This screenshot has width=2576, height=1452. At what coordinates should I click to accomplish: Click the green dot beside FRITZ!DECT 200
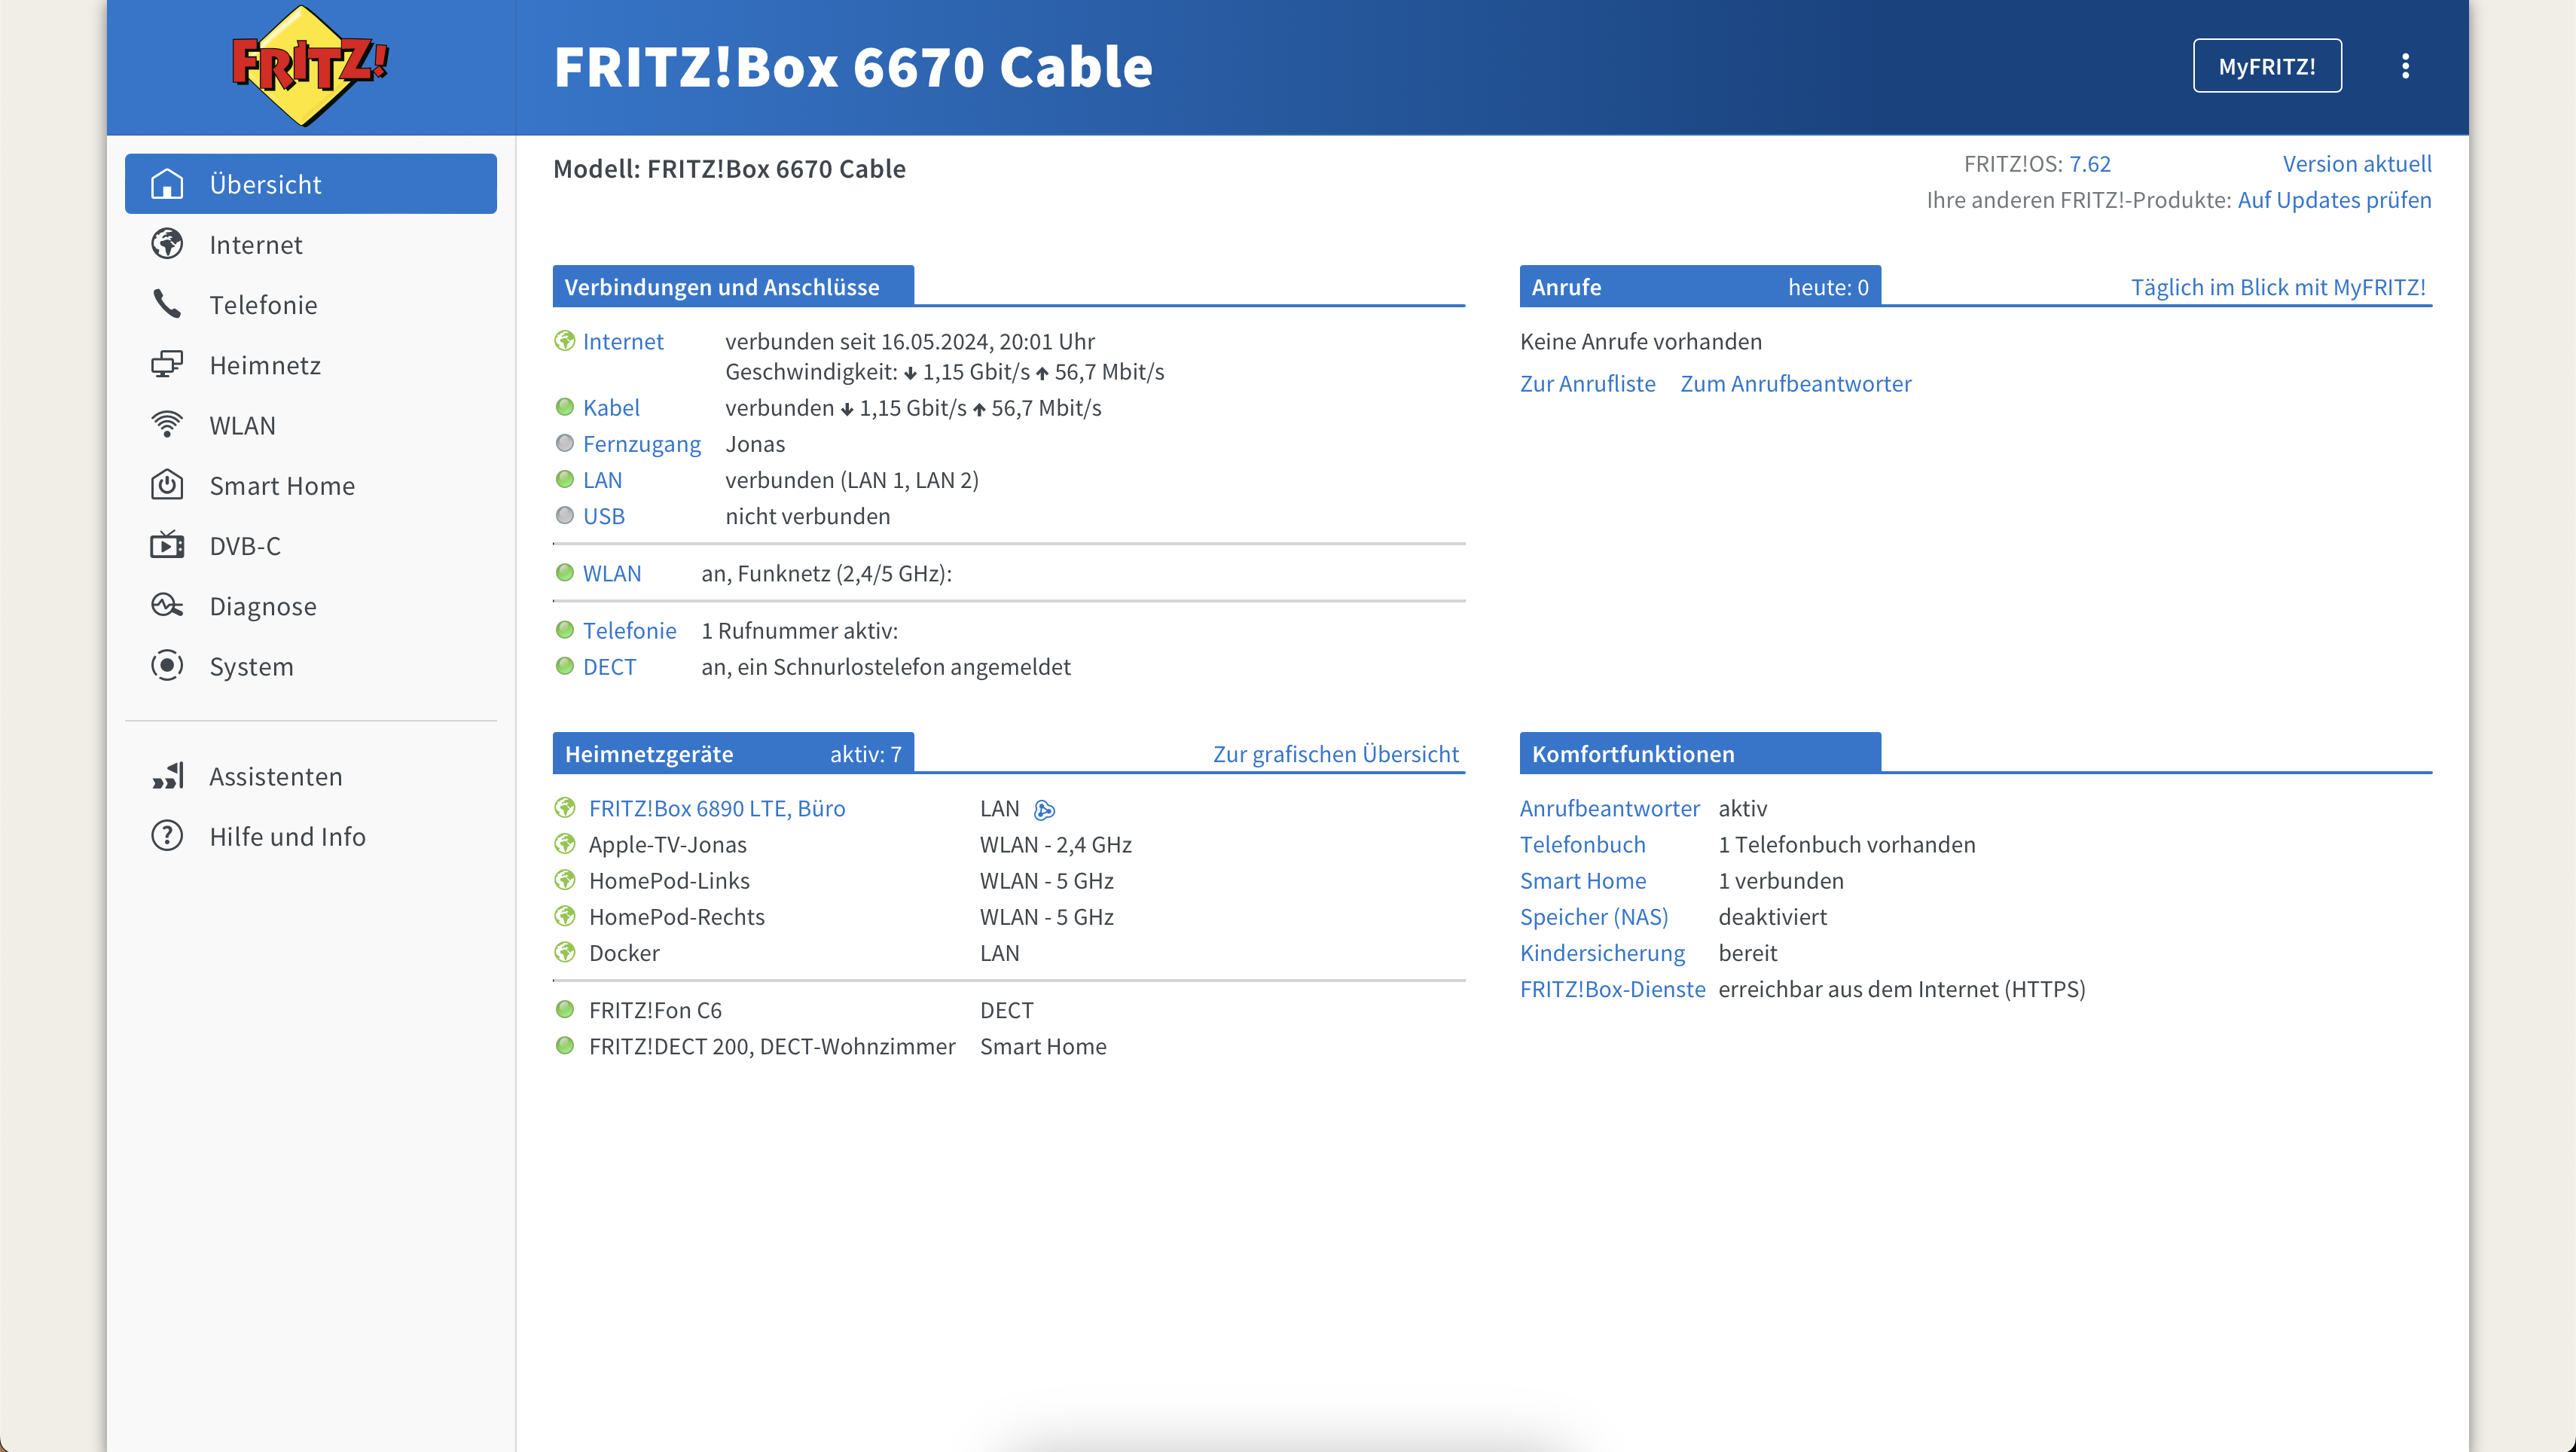point(565,1045)
